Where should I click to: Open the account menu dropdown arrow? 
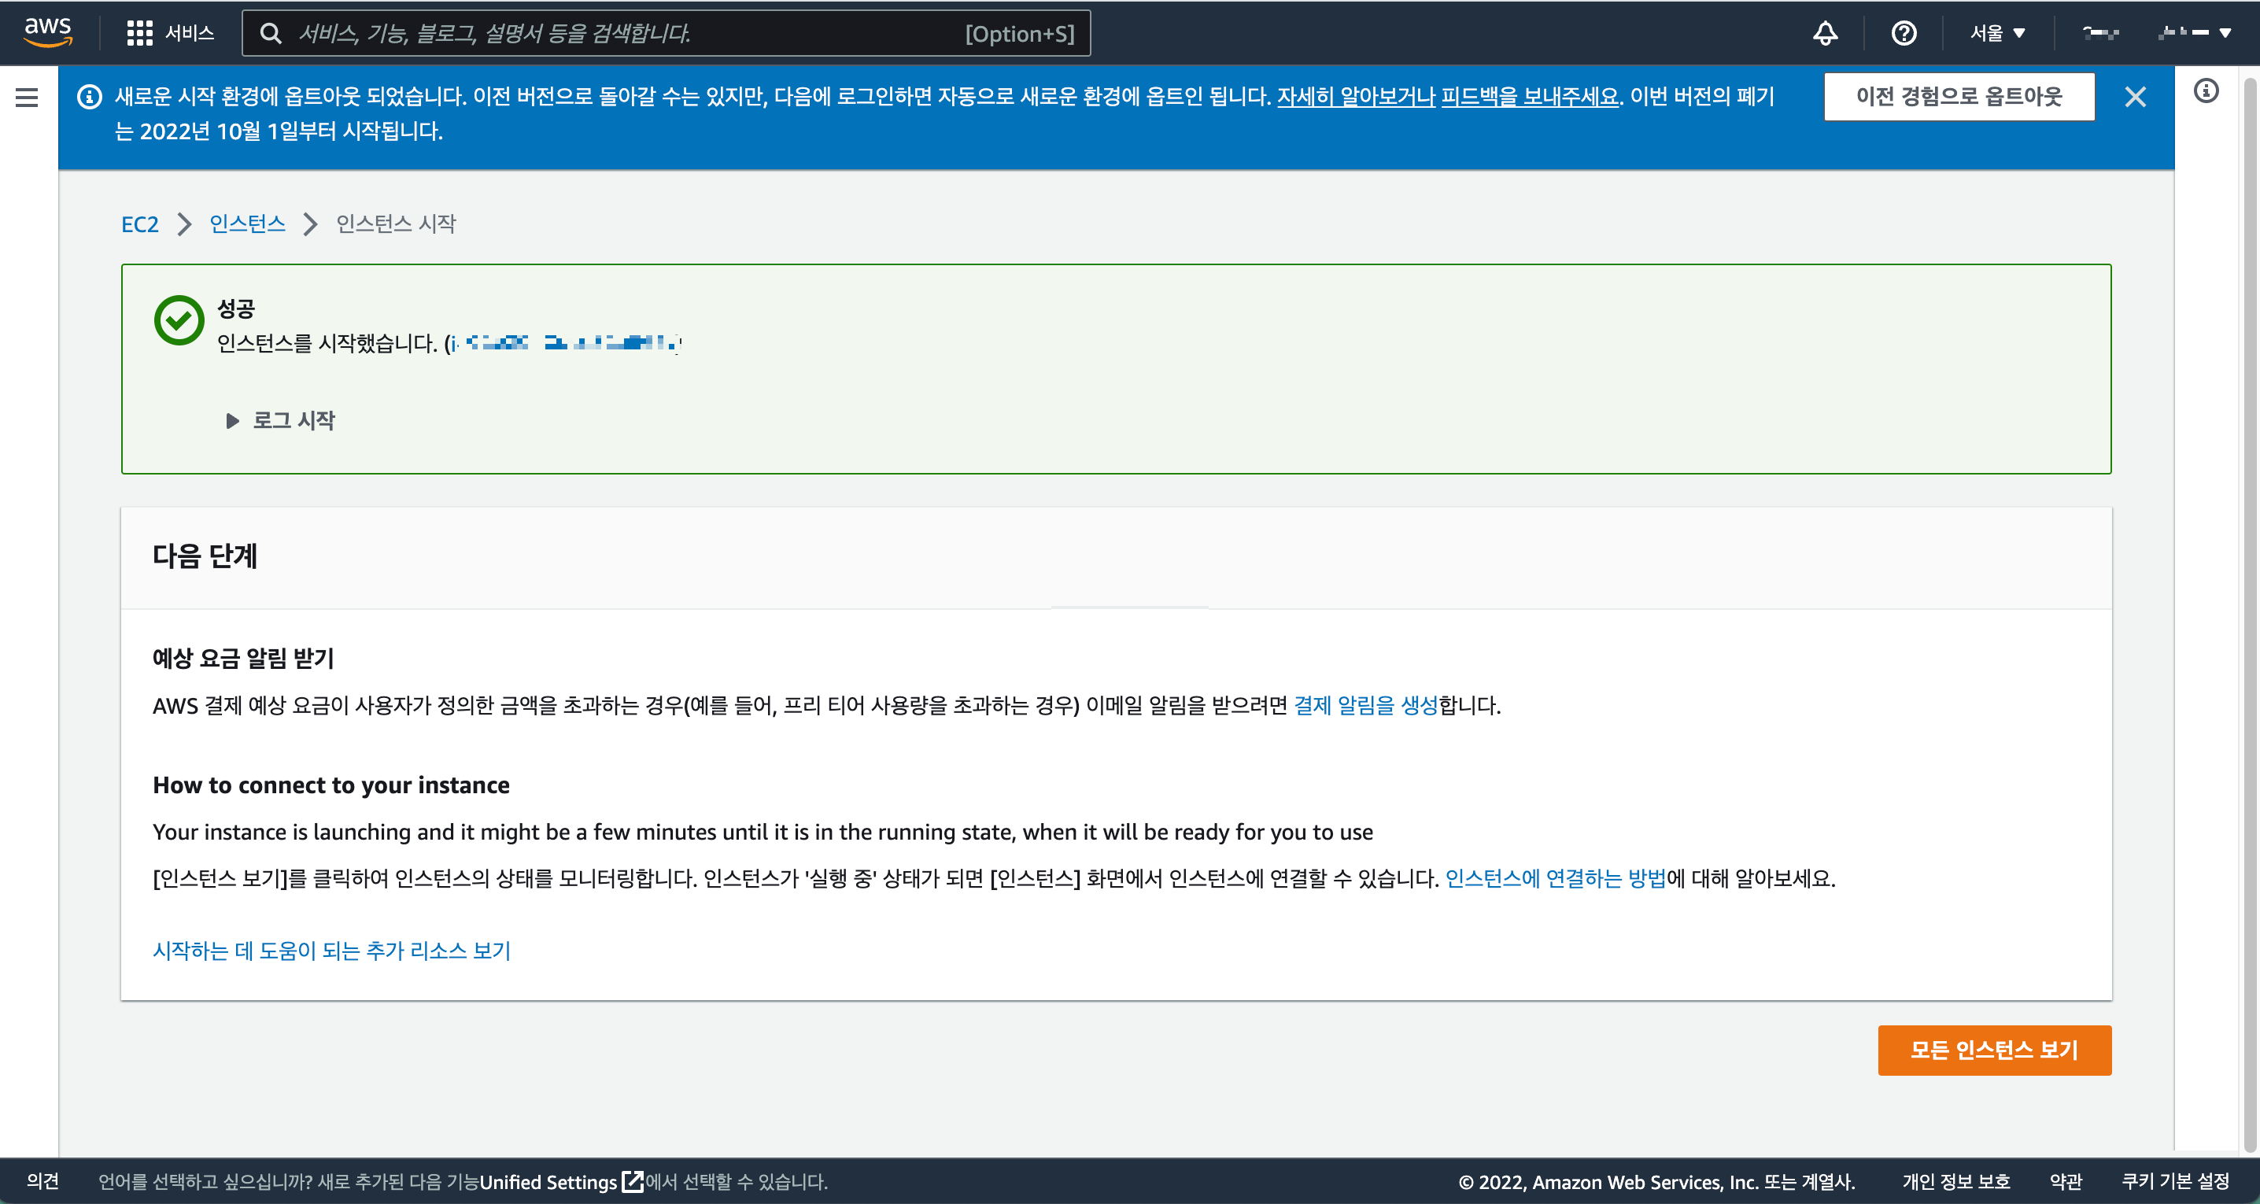(2224, 33)
